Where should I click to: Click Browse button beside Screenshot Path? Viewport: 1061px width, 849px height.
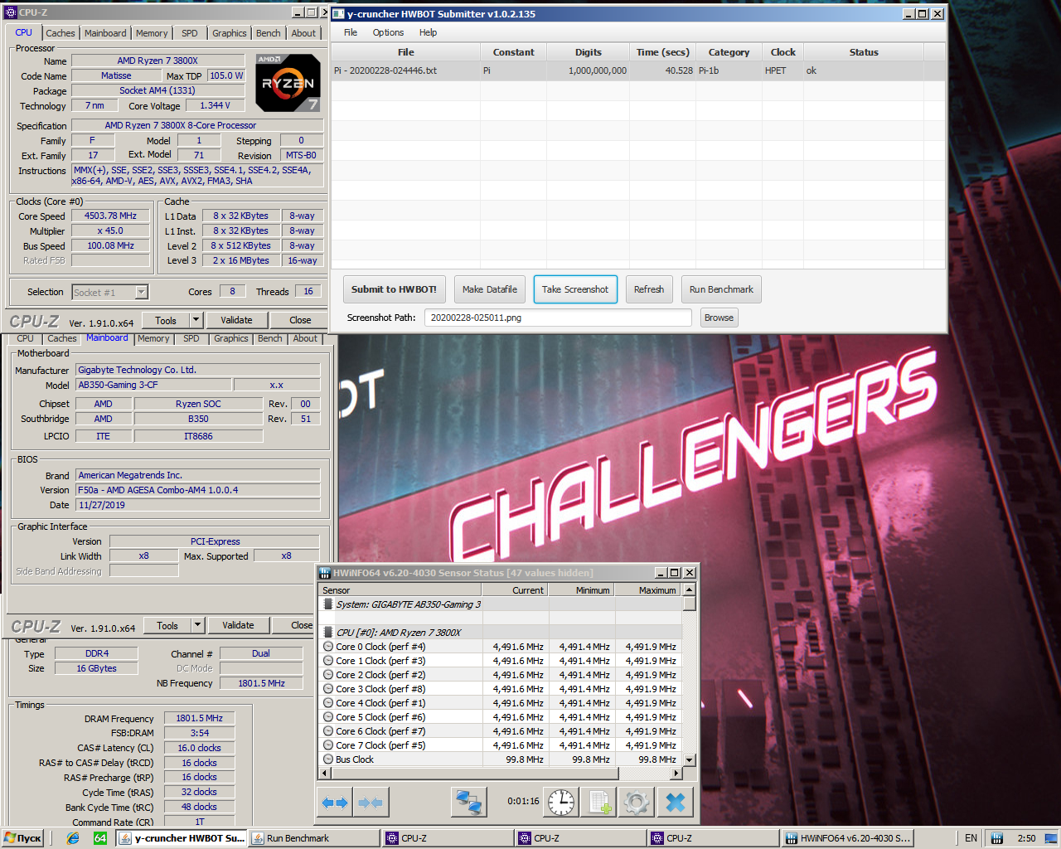[719, 318]
